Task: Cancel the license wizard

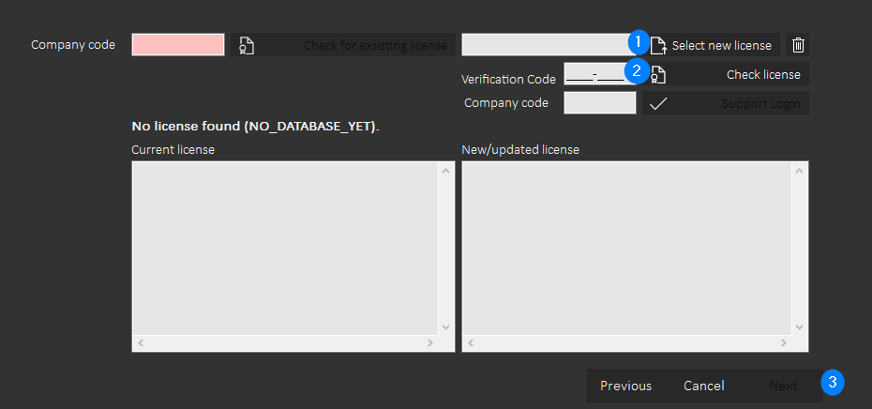Action: tap(704, 386)
